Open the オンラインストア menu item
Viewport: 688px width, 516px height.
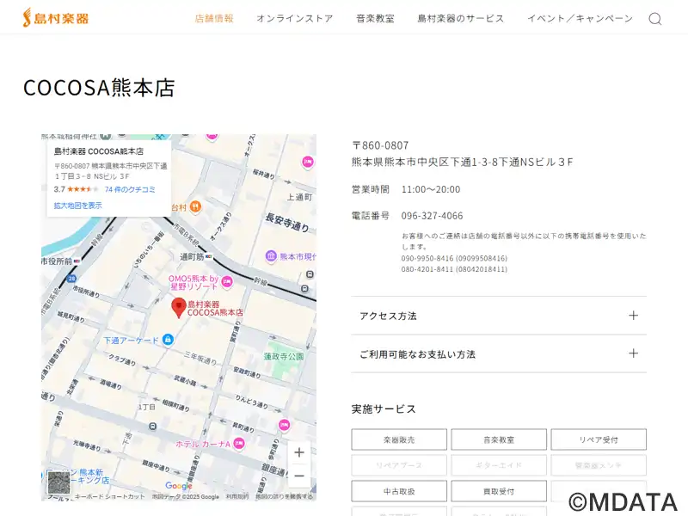[x=295, y=18]
